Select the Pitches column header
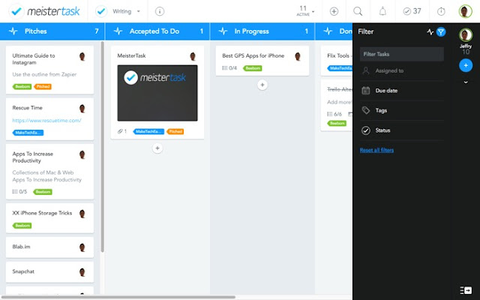This screenshot has width=480, height=300. (x=52, y=31)
